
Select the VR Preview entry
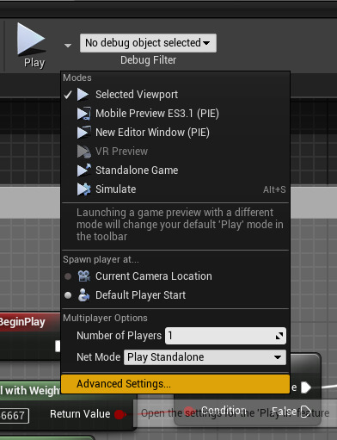(175, 152)
